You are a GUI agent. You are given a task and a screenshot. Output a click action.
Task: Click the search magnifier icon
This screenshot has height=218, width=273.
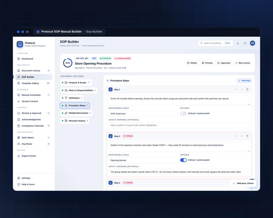pyautogui.click(x=201, y=43)
